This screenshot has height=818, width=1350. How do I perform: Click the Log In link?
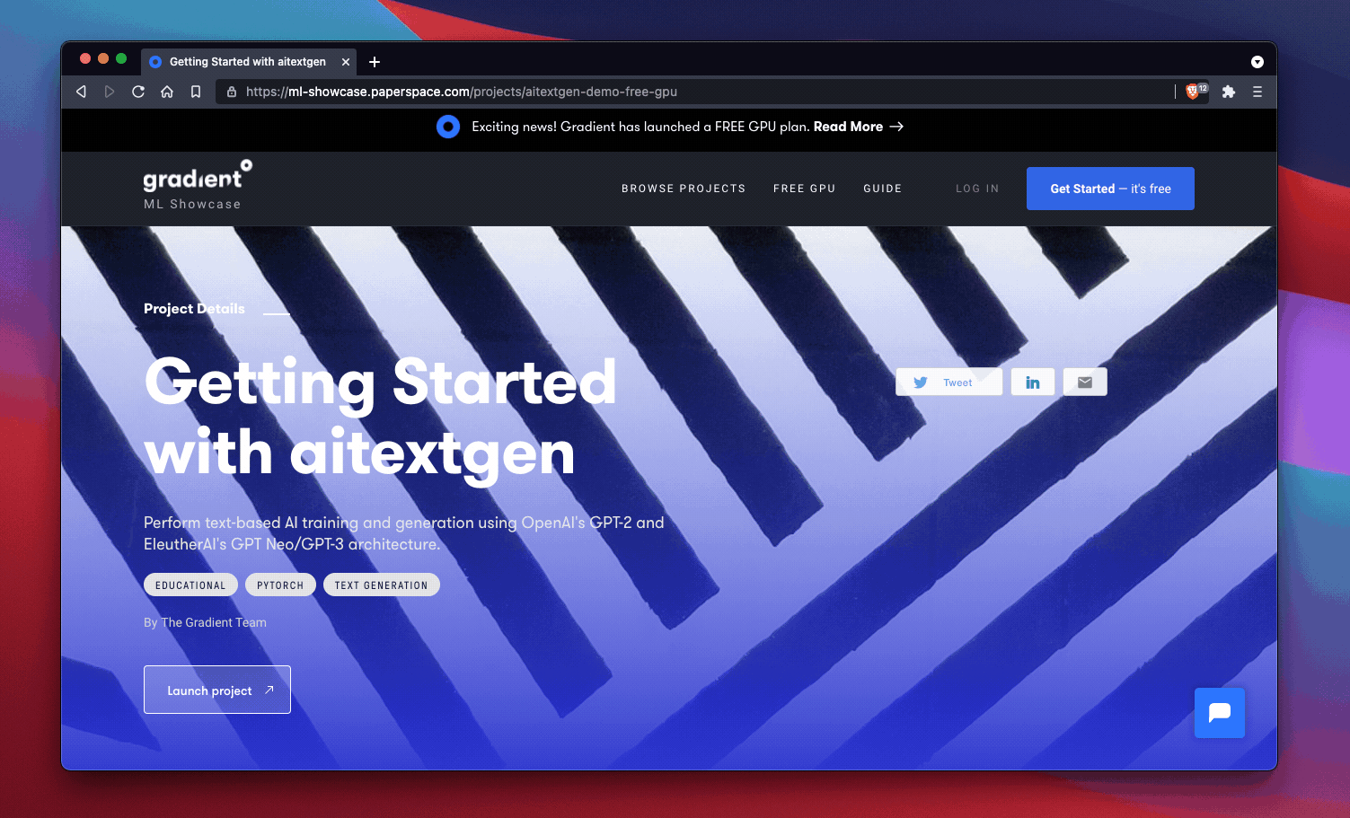click(x=977, y=189)
